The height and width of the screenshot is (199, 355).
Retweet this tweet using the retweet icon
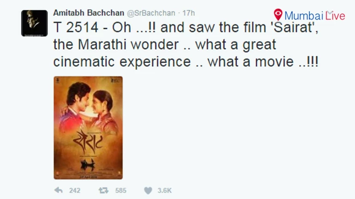(x=103, y=190)
